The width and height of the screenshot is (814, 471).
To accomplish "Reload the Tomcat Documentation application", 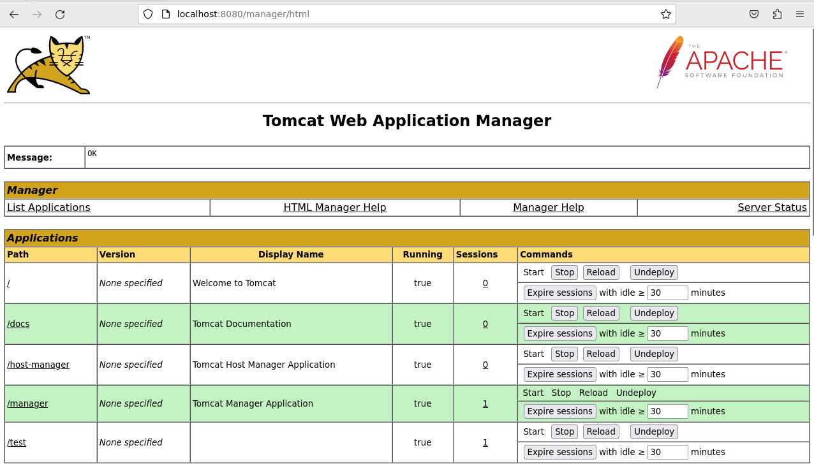I will tap(601, 313).
